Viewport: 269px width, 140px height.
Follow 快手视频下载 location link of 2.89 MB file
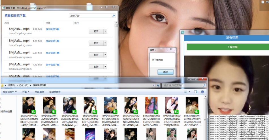pos(52,53)
